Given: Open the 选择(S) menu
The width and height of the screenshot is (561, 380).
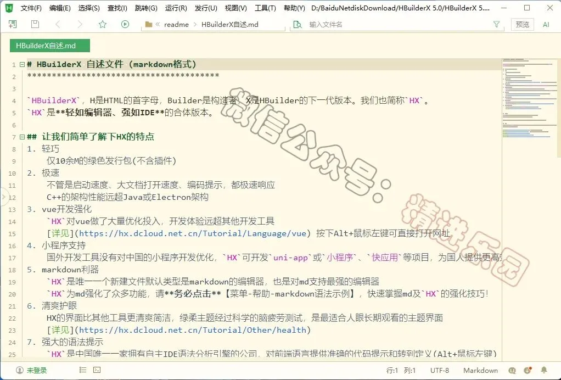Looking at the screenshot, I should tap(89, 8).
